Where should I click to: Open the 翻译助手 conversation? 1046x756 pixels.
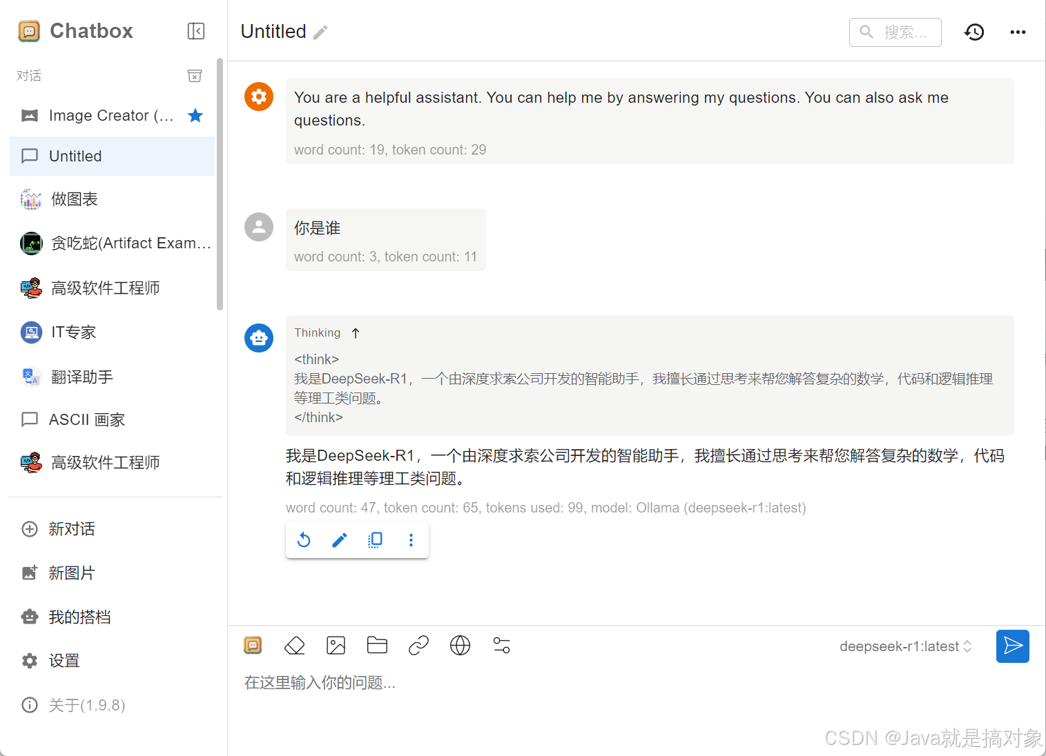click(x=112, y=377)
